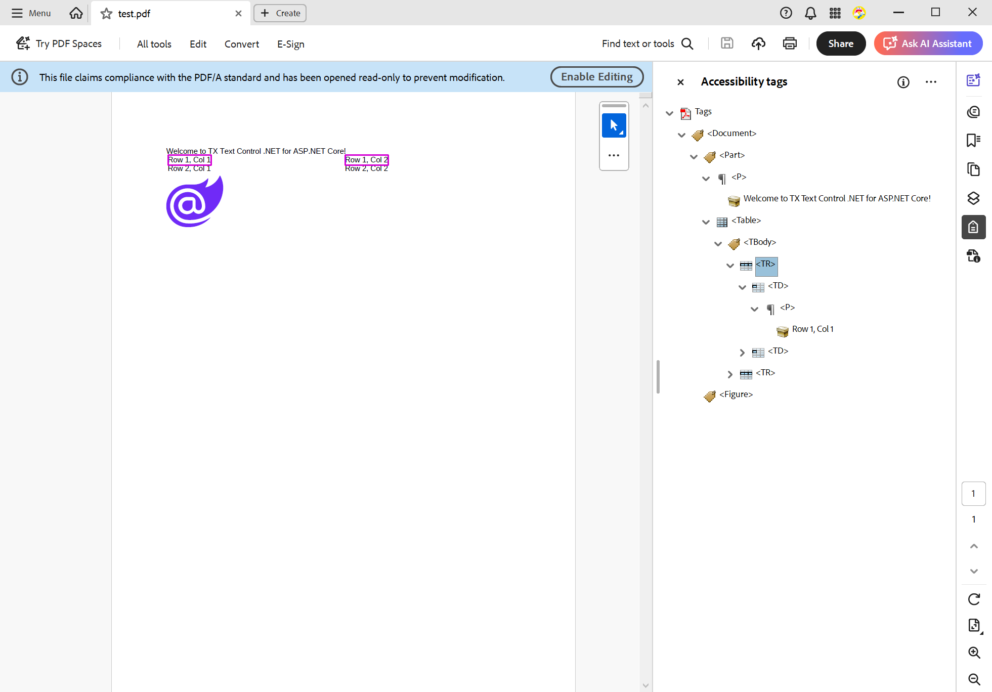The width and height of the screenshot is (992, 692).
Task: Collapse the <Document> tag node
Action: point(681,135)
